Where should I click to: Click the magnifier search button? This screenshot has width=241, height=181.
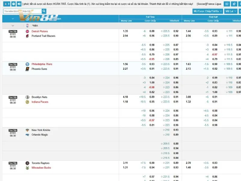pos(44,11)
